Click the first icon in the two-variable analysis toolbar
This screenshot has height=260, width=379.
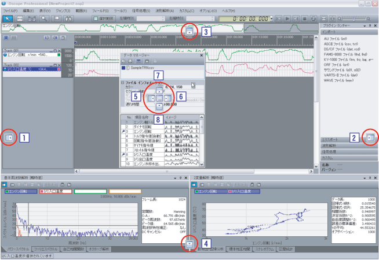click(194, 184)
